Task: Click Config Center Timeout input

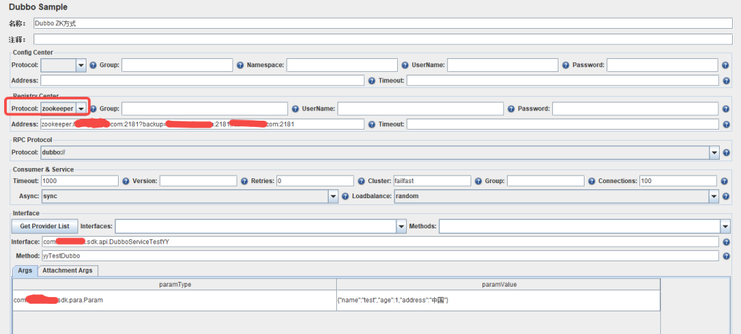Action: tap(563, 81)
